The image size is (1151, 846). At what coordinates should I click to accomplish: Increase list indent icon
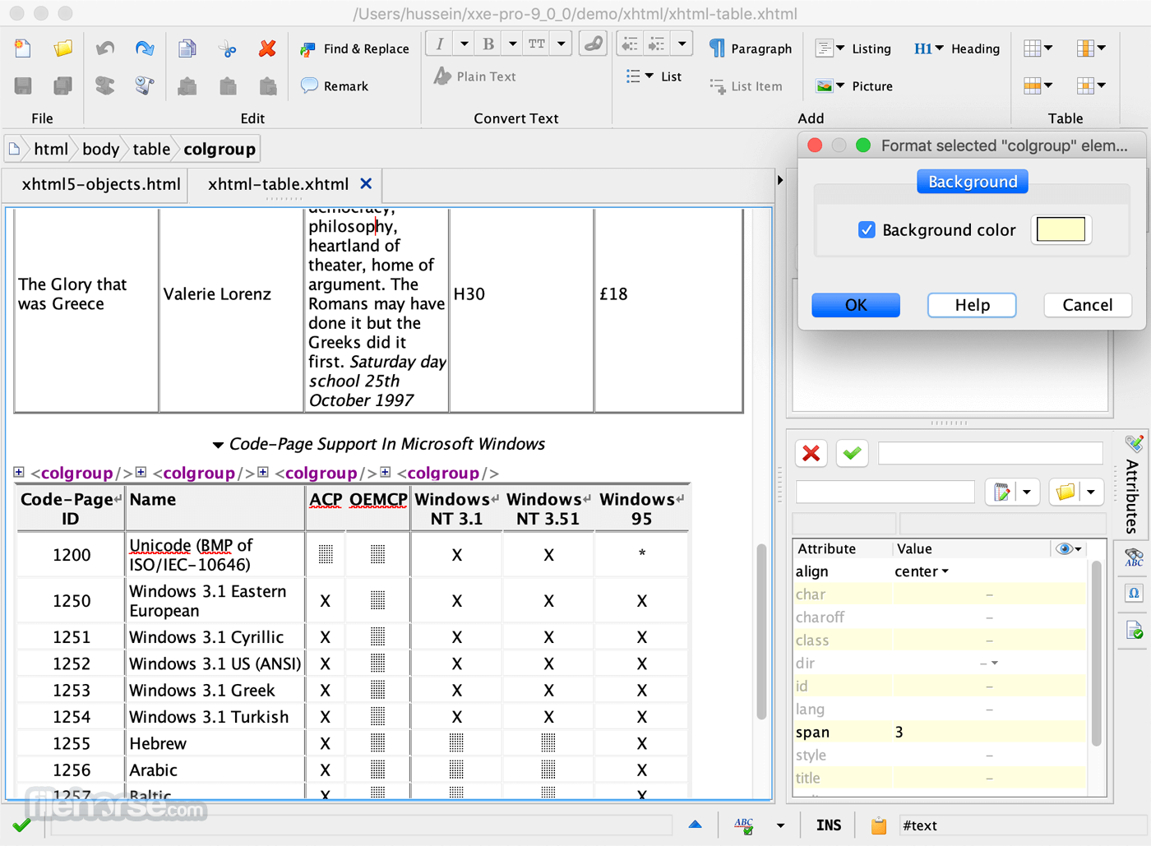pyautogui.click(x=656, y=44)
